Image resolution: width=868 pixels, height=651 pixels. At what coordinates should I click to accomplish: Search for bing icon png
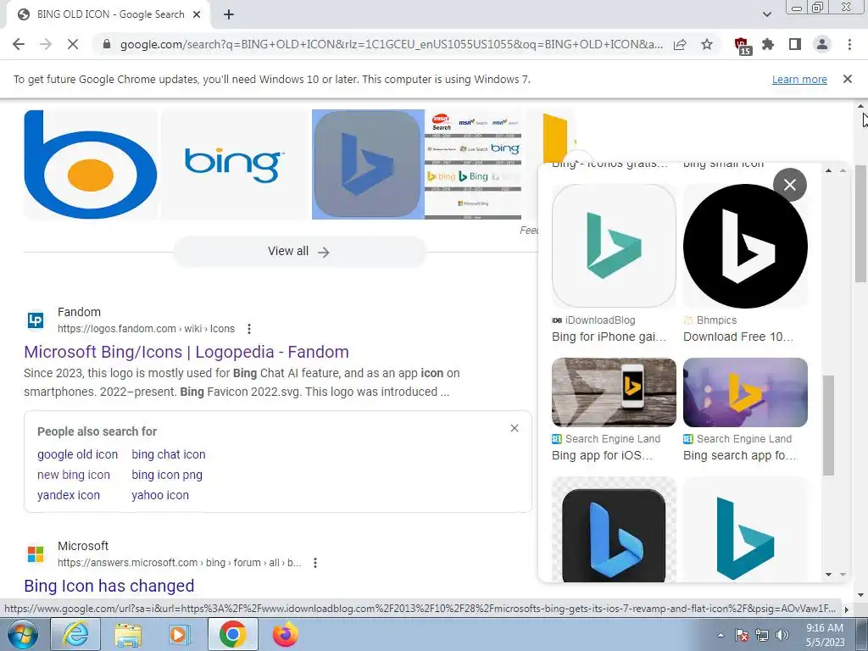click(167, 475)
